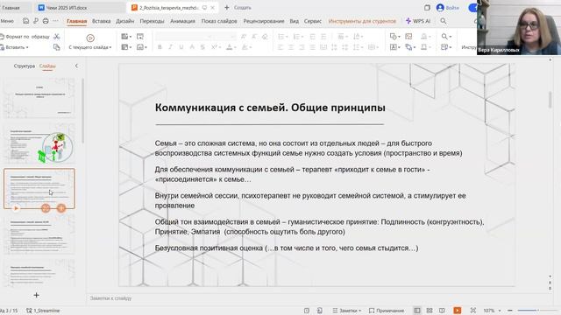The width and height of the screenshot is (561, 315).
Task: Click the Text Box icon
Action: pyautogui.click(x=394, y=47)
